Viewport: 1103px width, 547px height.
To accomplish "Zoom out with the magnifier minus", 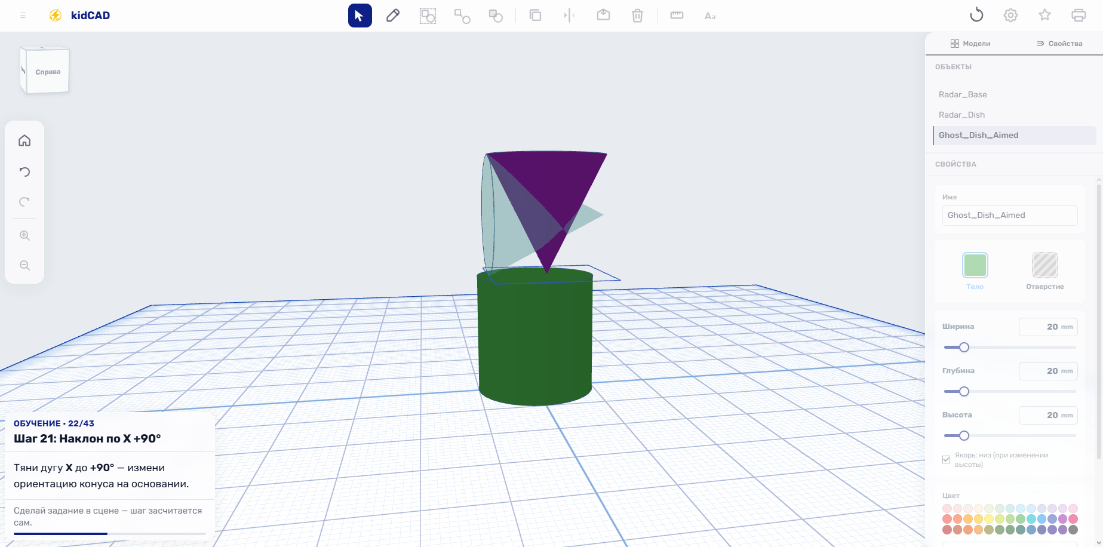I will point(24,265).
